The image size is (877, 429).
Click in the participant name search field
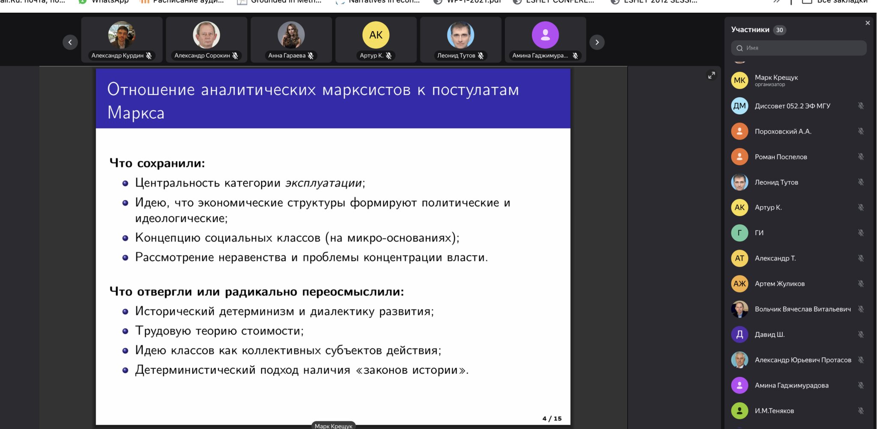click(799, 48)
